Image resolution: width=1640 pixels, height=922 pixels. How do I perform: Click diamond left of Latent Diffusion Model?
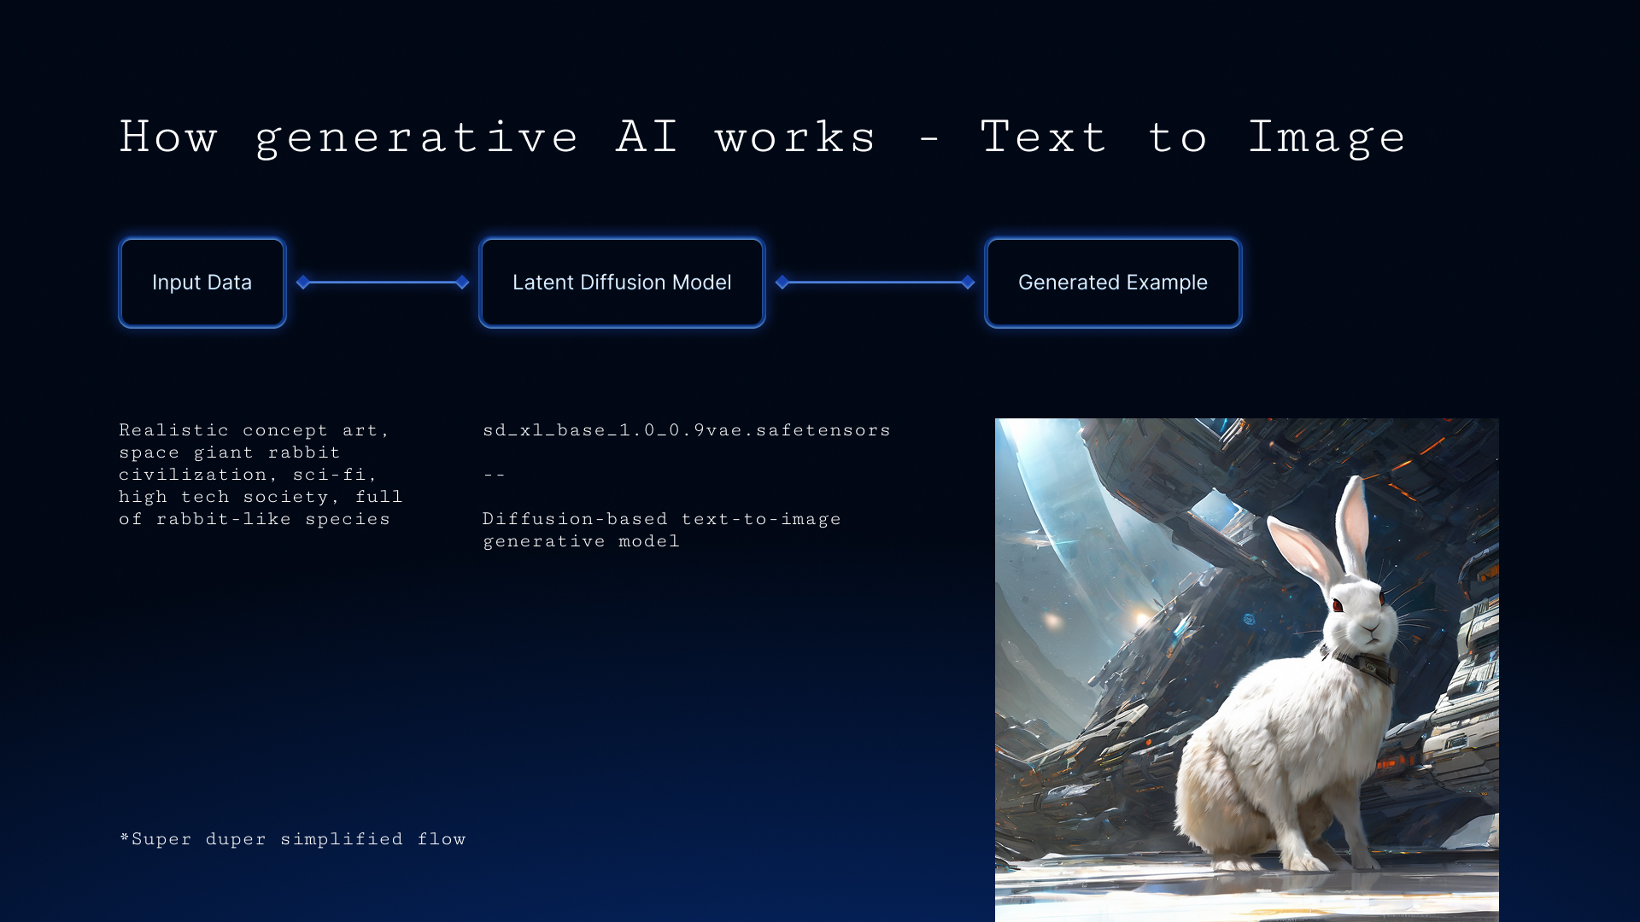tap(462, 283)
